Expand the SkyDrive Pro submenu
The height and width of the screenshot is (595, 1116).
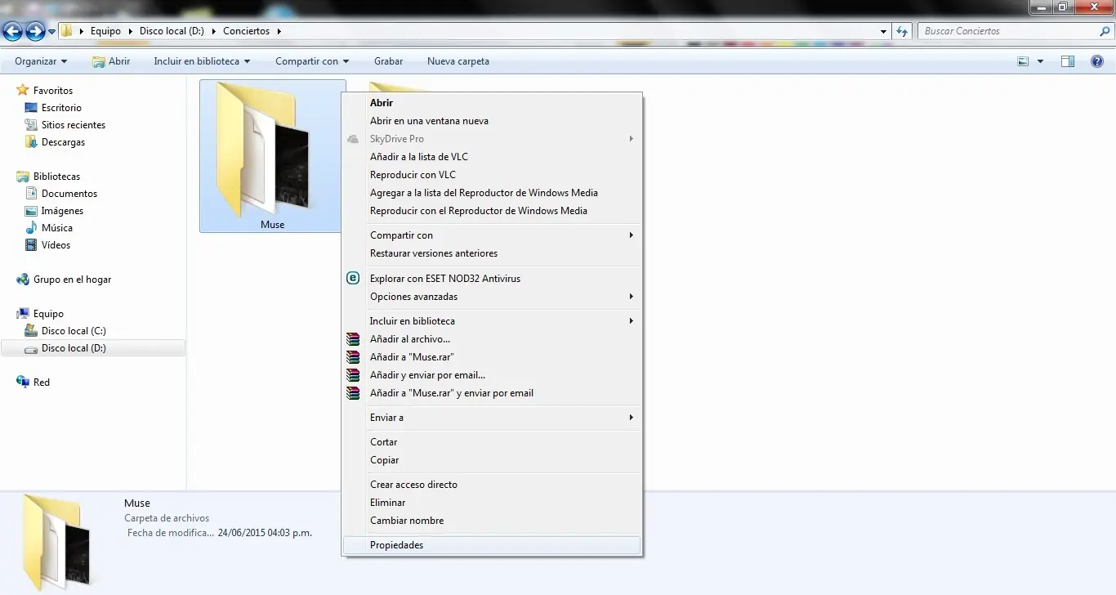(491, 139)
